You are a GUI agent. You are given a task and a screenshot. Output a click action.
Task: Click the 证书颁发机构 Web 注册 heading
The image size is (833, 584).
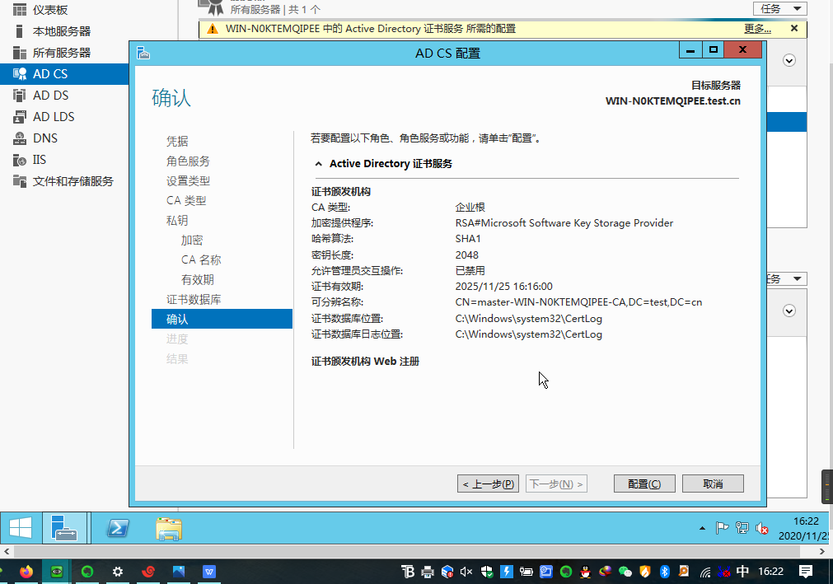365,362
